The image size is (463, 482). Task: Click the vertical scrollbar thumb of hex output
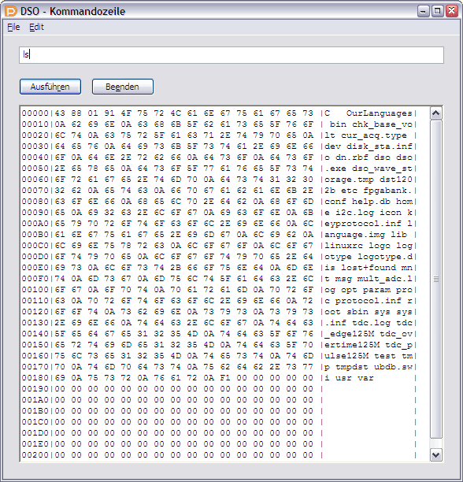tap(435, 279)
